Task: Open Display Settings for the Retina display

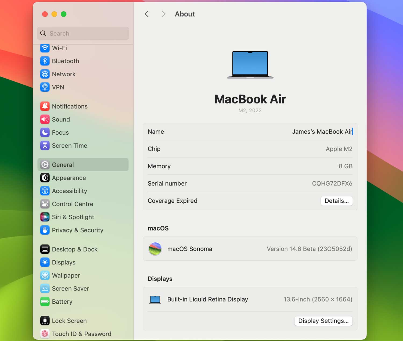Action: [x=323, y=321]
